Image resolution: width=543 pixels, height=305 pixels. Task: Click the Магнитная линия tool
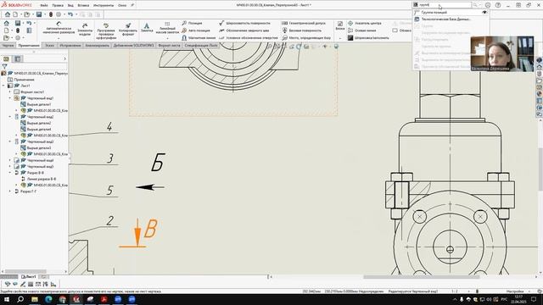pos(199,37)
